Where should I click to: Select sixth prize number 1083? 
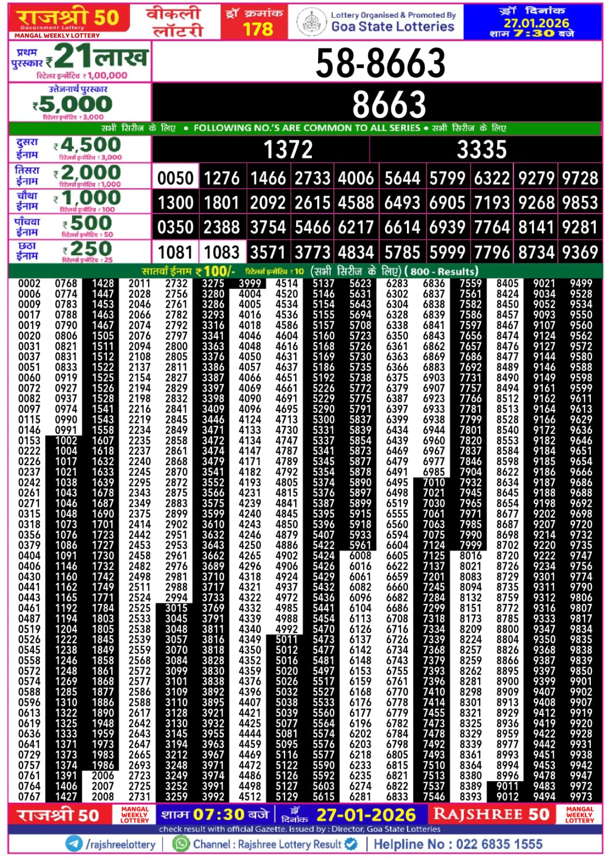[221, 252]
